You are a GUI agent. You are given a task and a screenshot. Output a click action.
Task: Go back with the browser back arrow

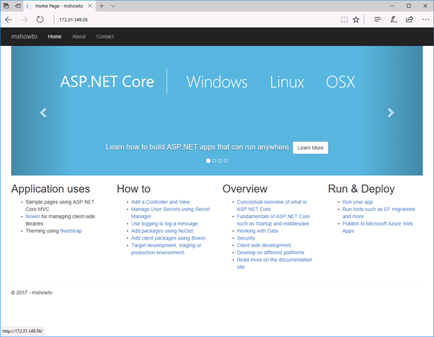(8, 19)
